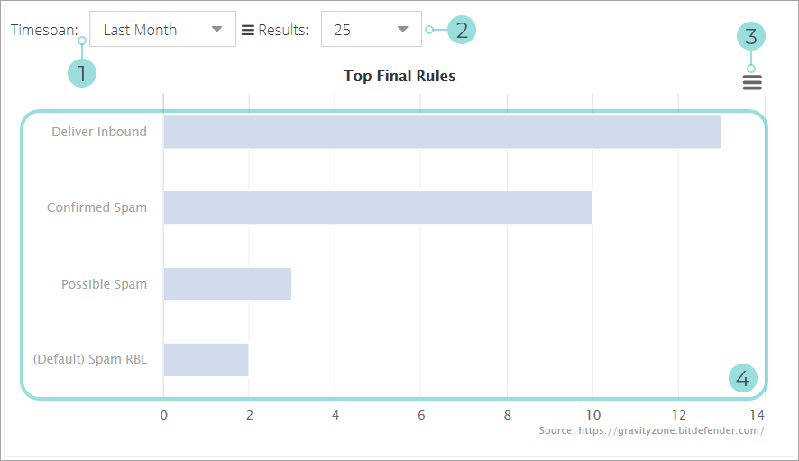The height and width of the screenshot is (461, 799).
Task: Click the Confirmed Spam axis label
Action: click(96, 207)
